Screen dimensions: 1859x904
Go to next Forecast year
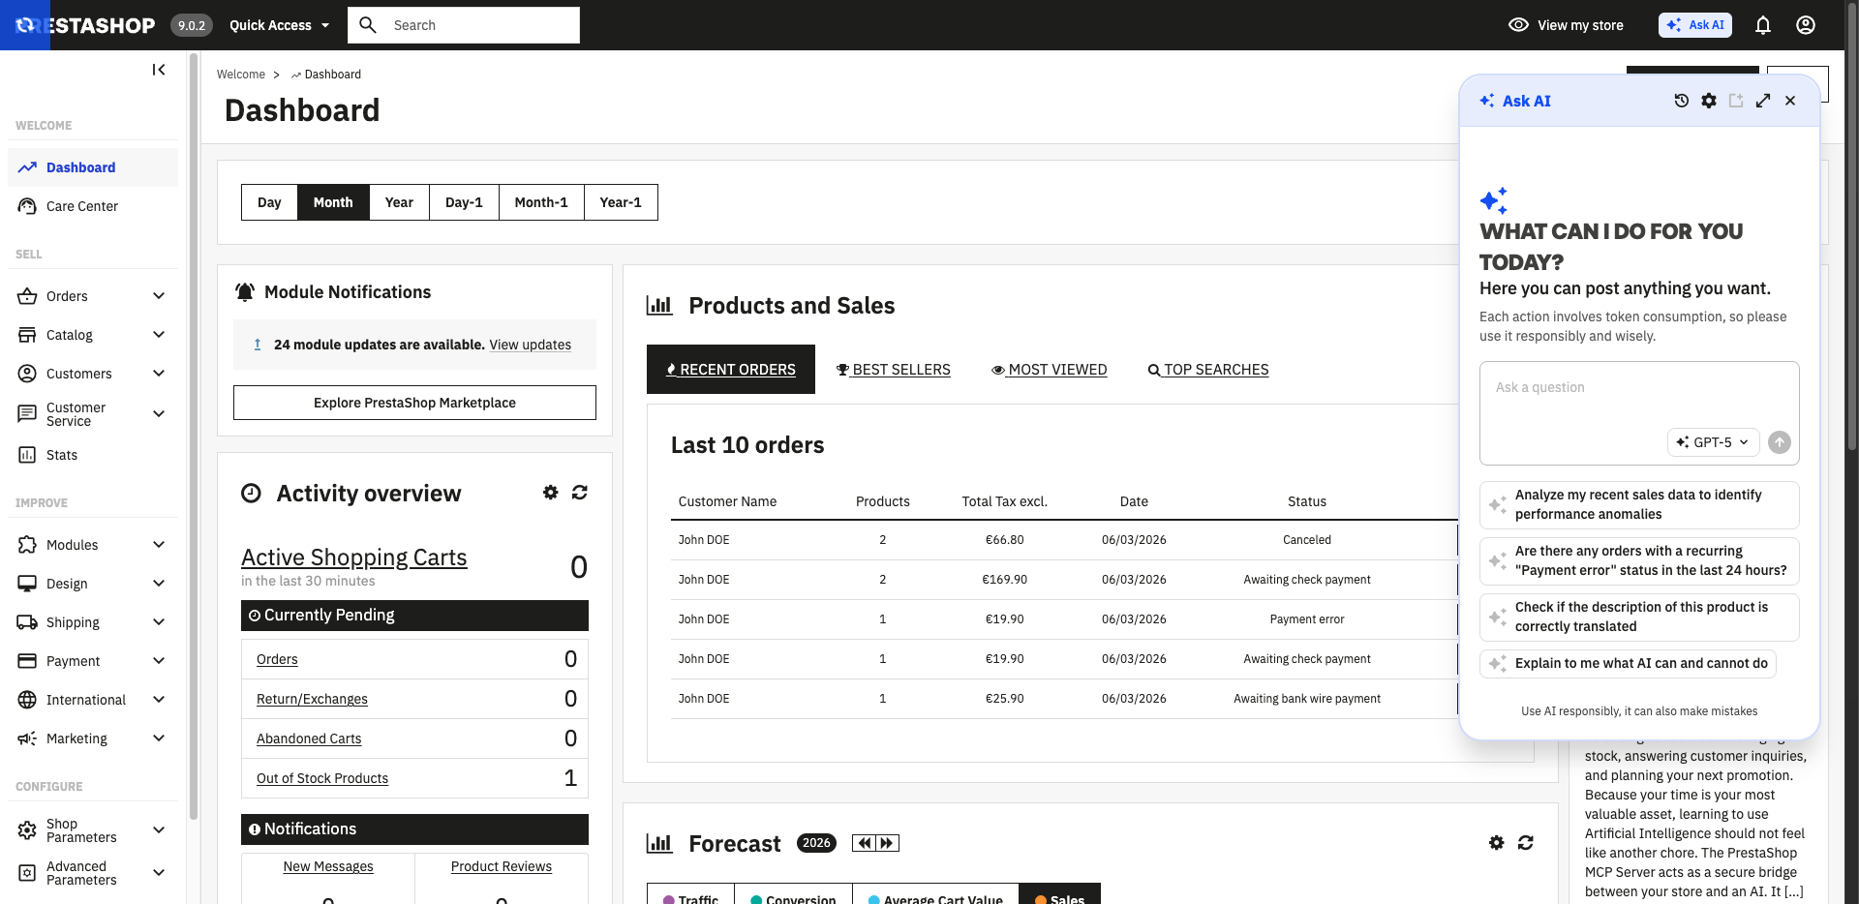[887, 843]
